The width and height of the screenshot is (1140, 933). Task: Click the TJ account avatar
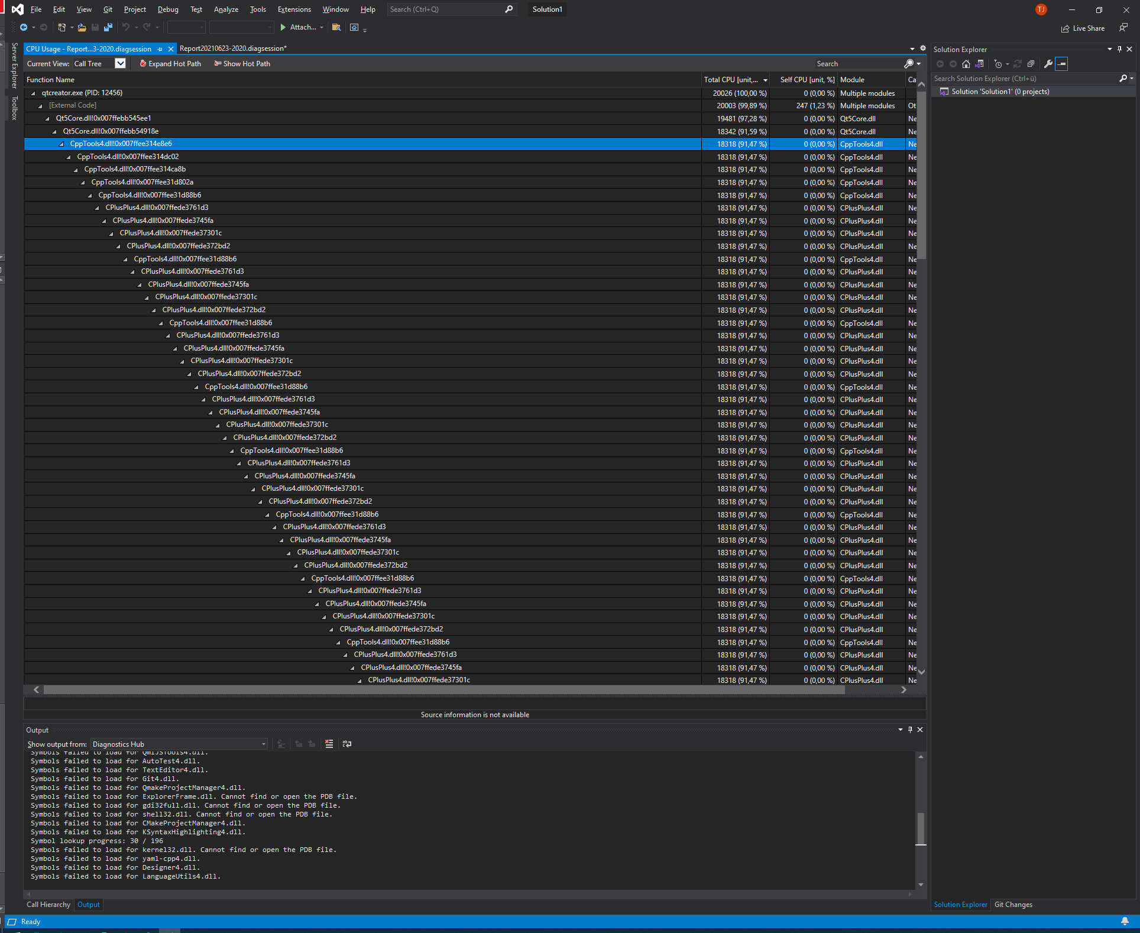click(1041, 9)
